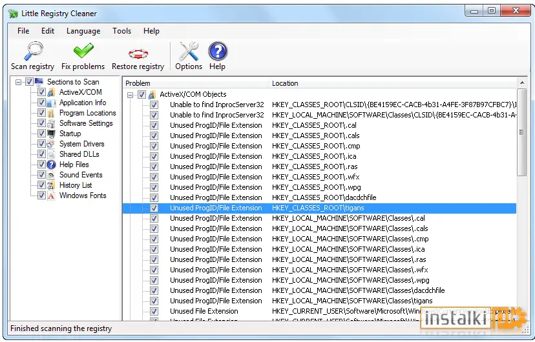This screenshot has height=342, width=535.
Task: Open the Language menu
Action: [83, 31]
